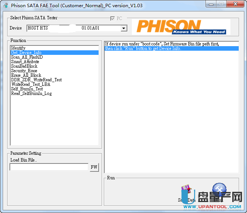This screenshot has height=213, width=247.
Task: Pick ScanBadBlock in Function list
Action: [x=24, y=66]
